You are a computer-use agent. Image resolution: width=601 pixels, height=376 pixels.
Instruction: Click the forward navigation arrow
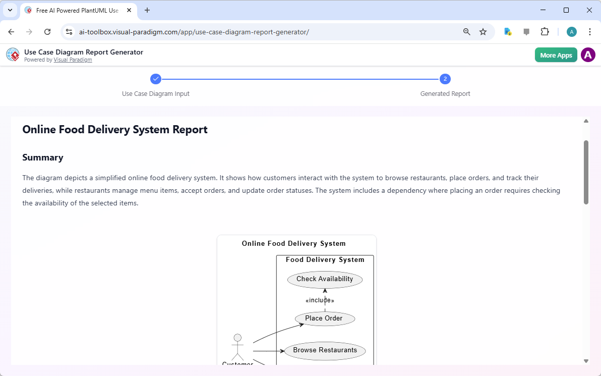29,31
